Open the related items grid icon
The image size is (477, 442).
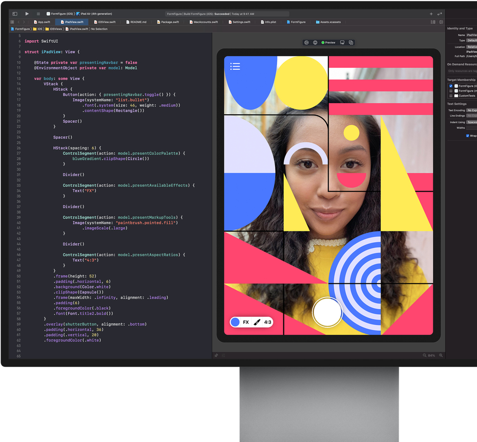point(12,22)
